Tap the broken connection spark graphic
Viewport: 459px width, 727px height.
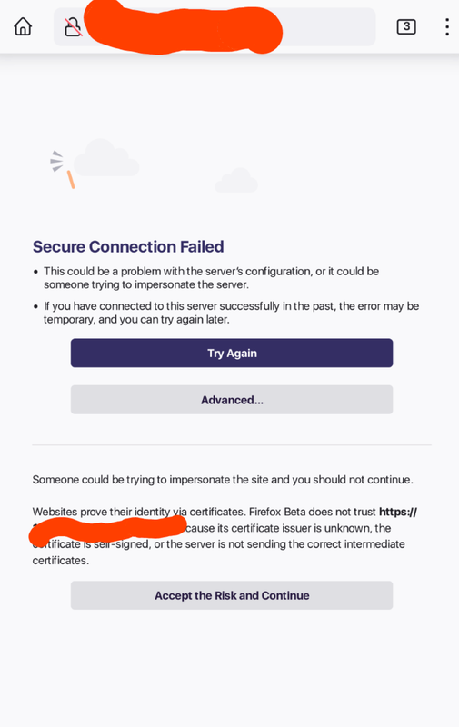tap(63, 169)
